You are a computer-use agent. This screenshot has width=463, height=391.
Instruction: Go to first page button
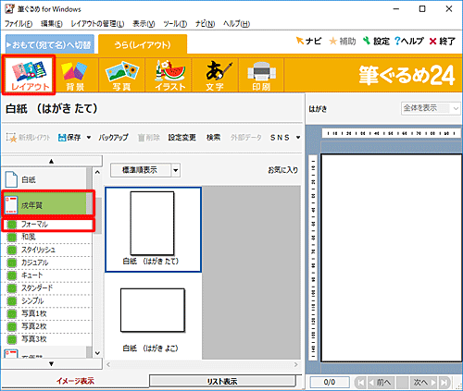(360, 383)
